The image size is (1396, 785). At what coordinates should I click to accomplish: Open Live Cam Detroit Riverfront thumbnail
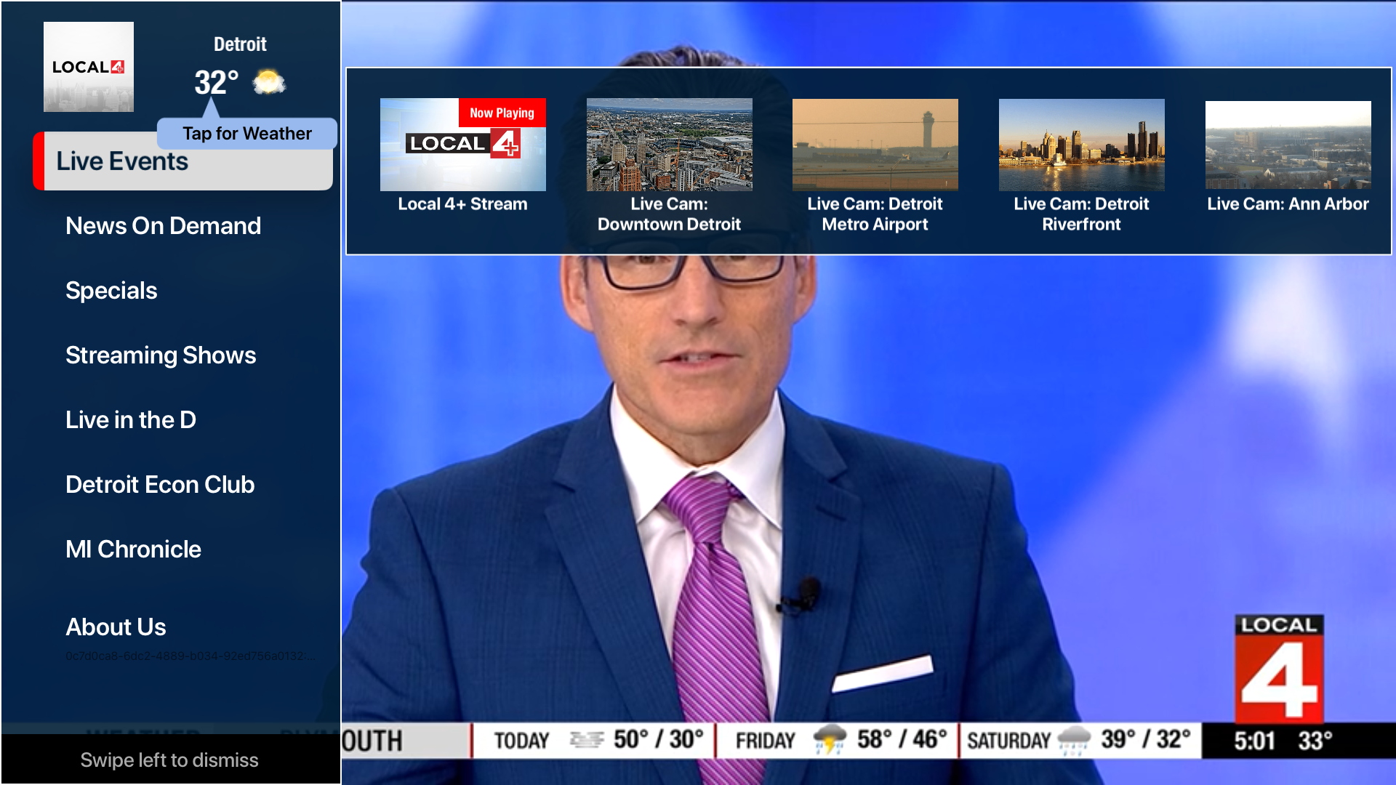point(1082,145)
